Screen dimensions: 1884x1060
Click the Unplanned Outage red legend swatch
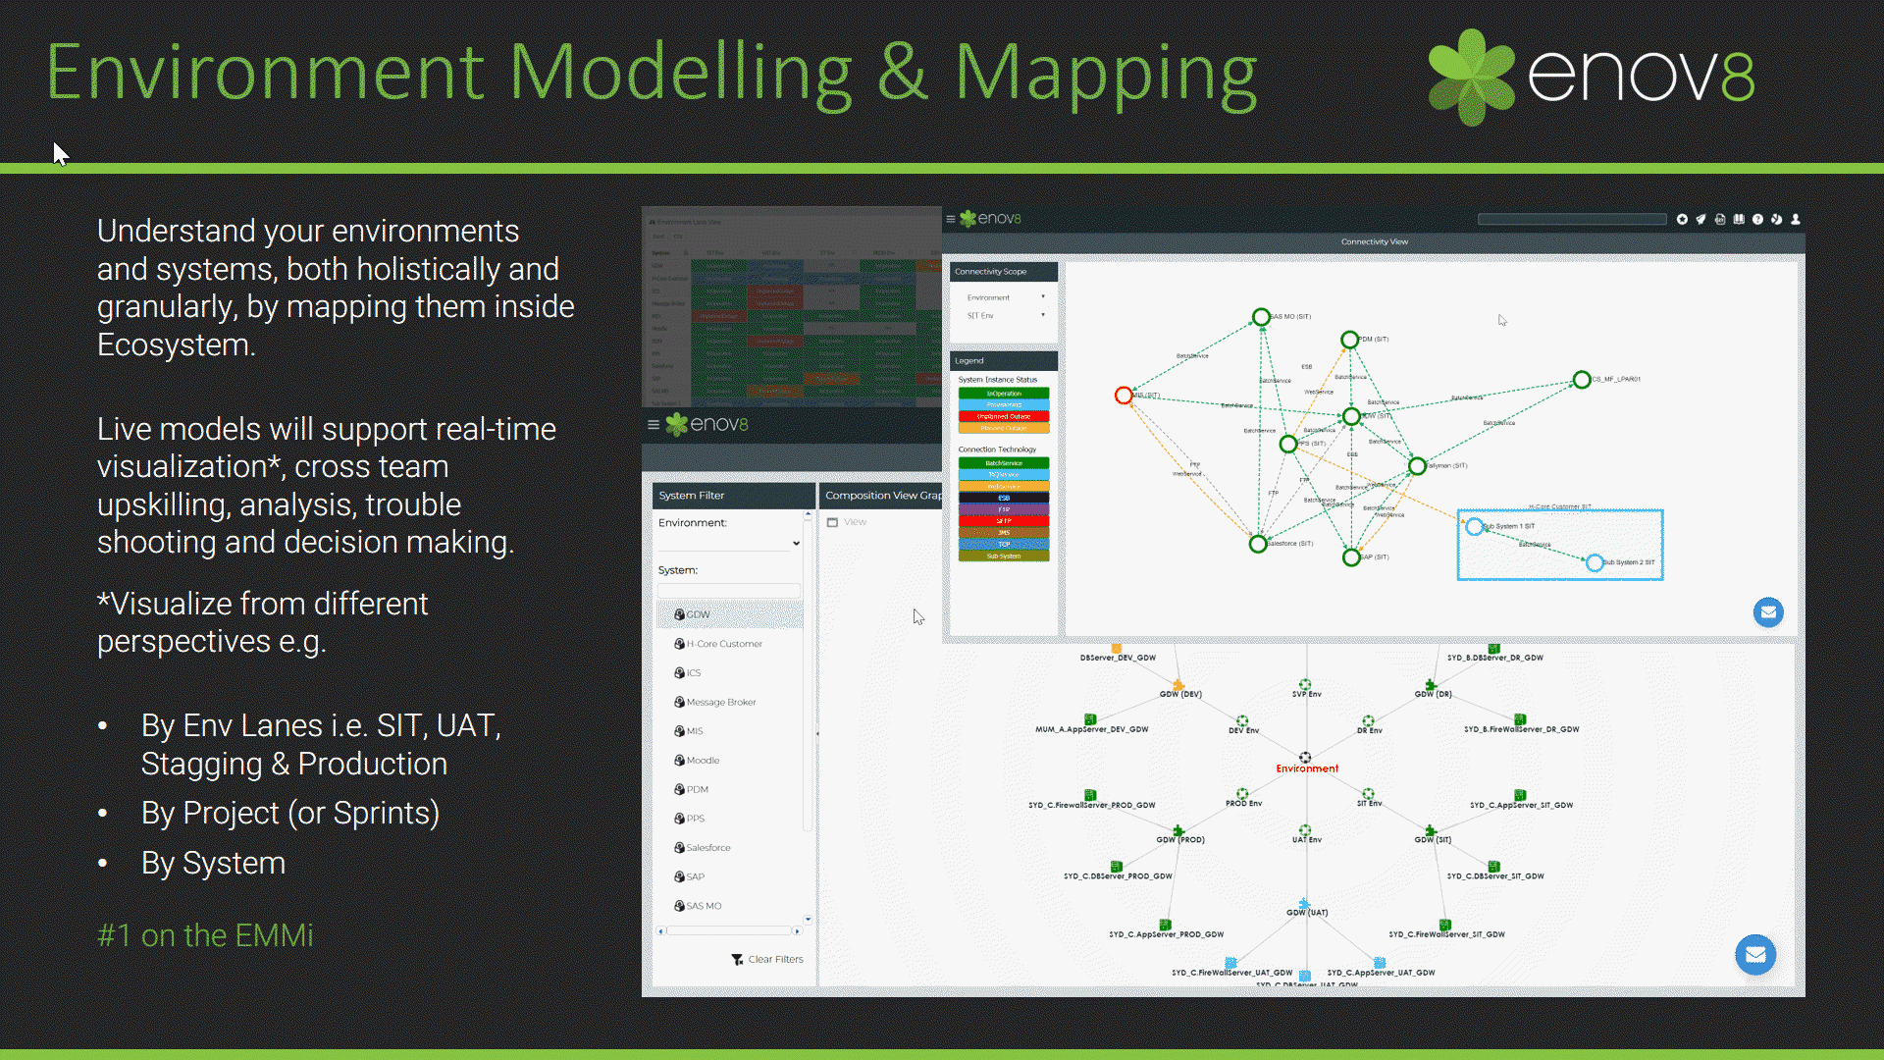(1004, 417)
